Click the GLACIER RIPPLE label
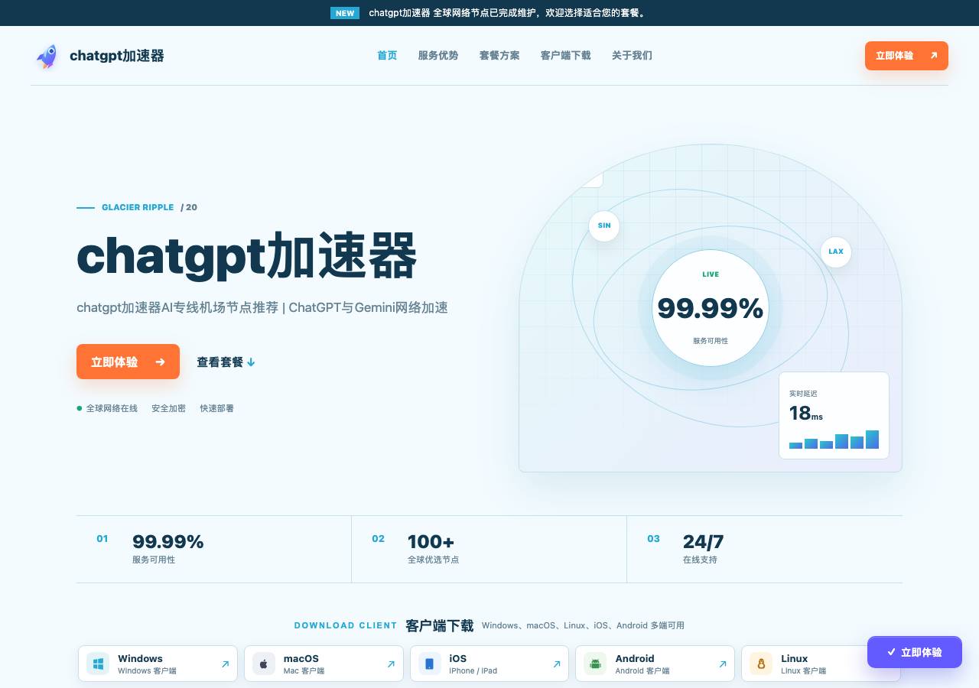This screenshot has width=979, height=688. pos(138,207)
